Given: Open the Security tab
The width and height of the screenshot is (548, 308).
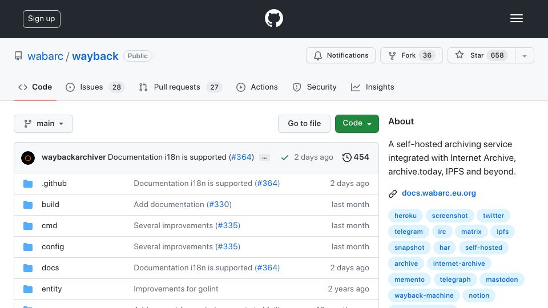Looking at the screenshot, I should pos(315,87).
